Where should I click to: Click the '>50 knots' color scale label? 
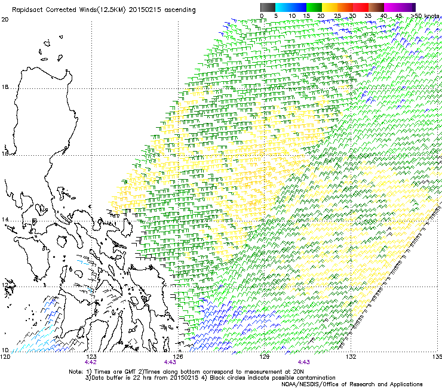pos(425,16)
